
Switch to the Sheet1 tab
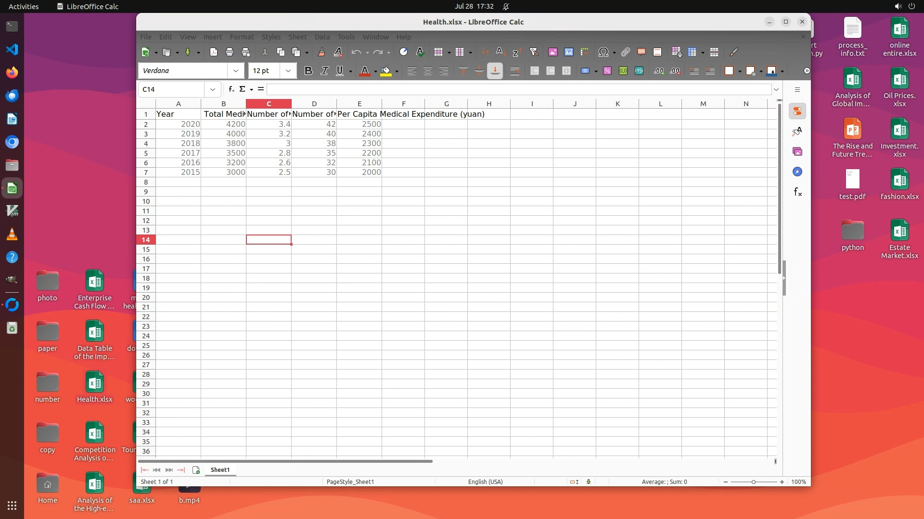click(x=220, y=470)
